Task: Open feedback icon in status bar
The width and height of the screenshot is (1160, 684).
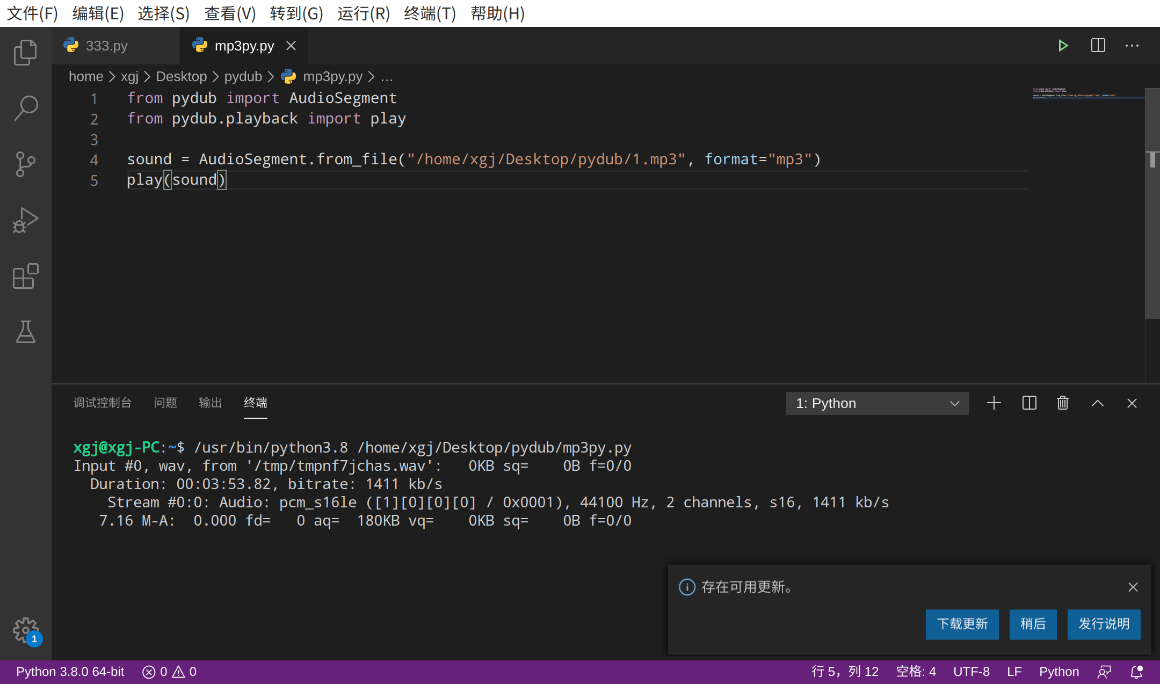Action: click(x=1104, y=672)
